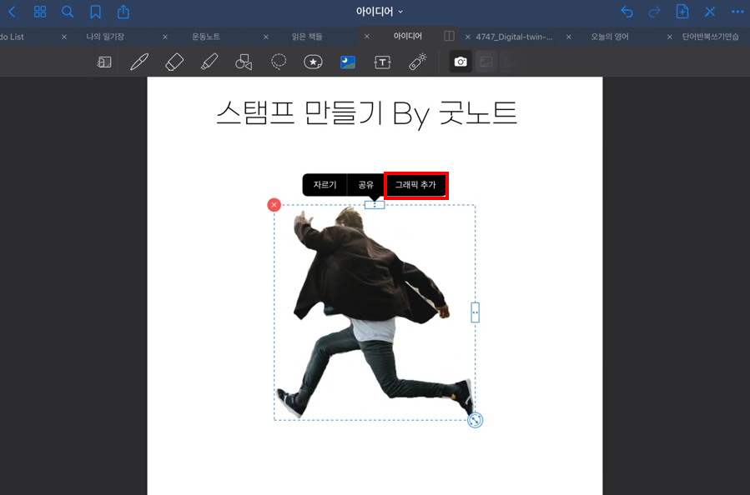This screenshot has height=495, width=750.
Task: Tap the photo library option icon
Action: click(486, 62)
